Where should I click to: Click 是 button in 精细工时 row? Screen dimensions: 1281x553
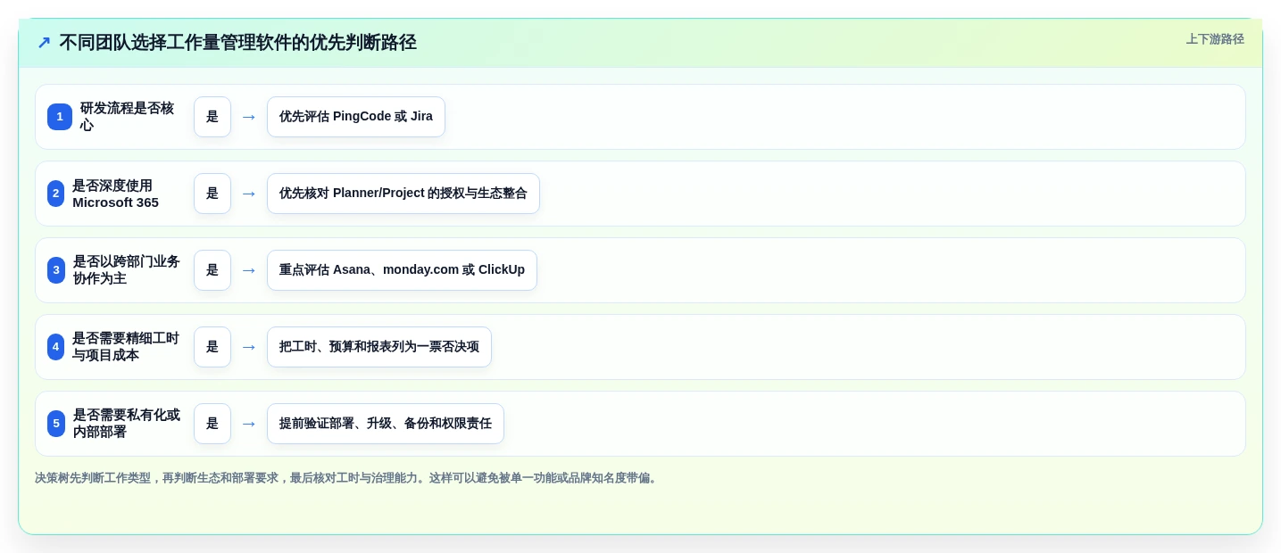[212, 347]
